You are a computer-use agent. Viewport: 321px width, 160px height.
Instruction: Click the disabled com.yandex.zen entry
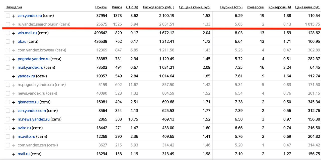click(x=38, y=145)
